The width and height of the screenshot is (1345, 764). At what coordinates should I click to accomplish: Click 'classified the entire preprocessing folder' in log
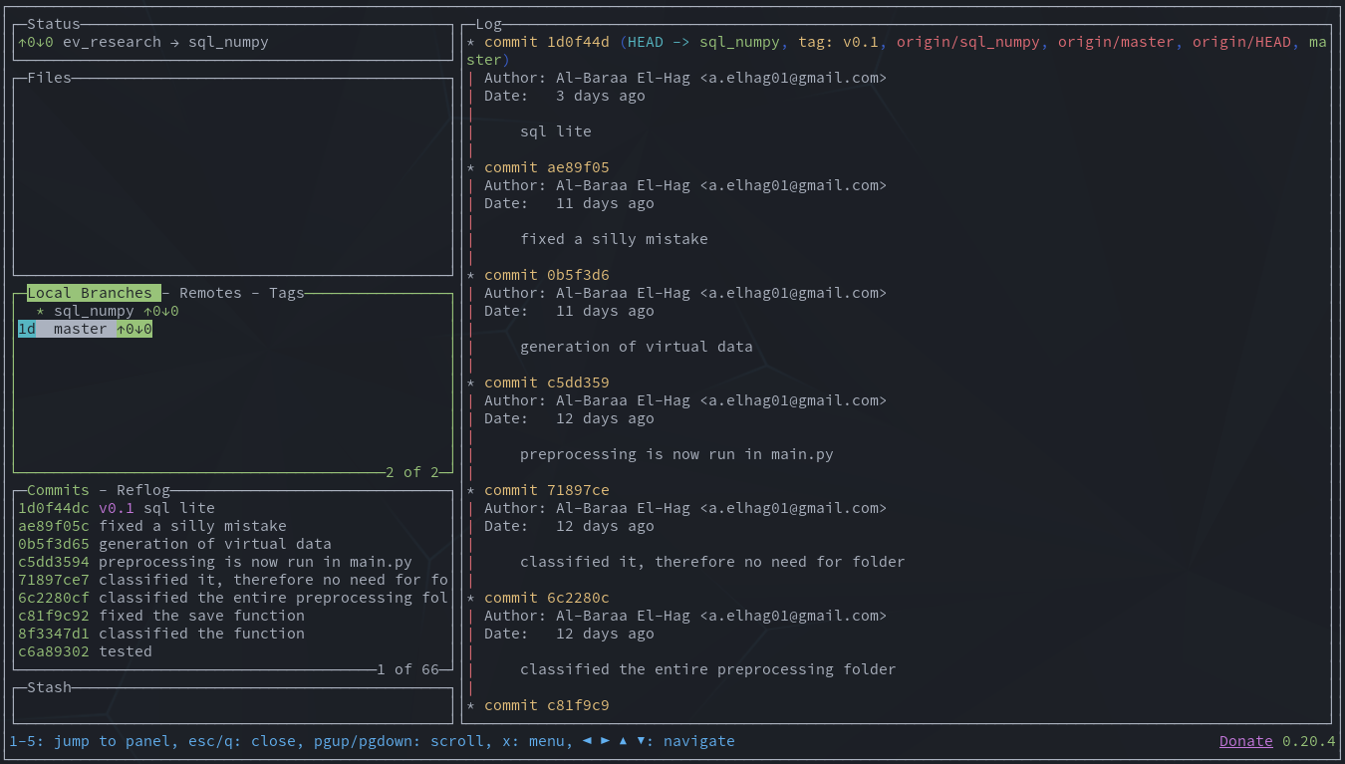(x=708, y=669)
